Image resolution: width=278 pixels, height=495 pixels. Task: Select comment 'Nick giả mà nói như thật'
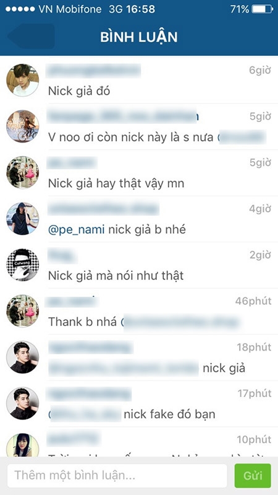tap(116, 276)
